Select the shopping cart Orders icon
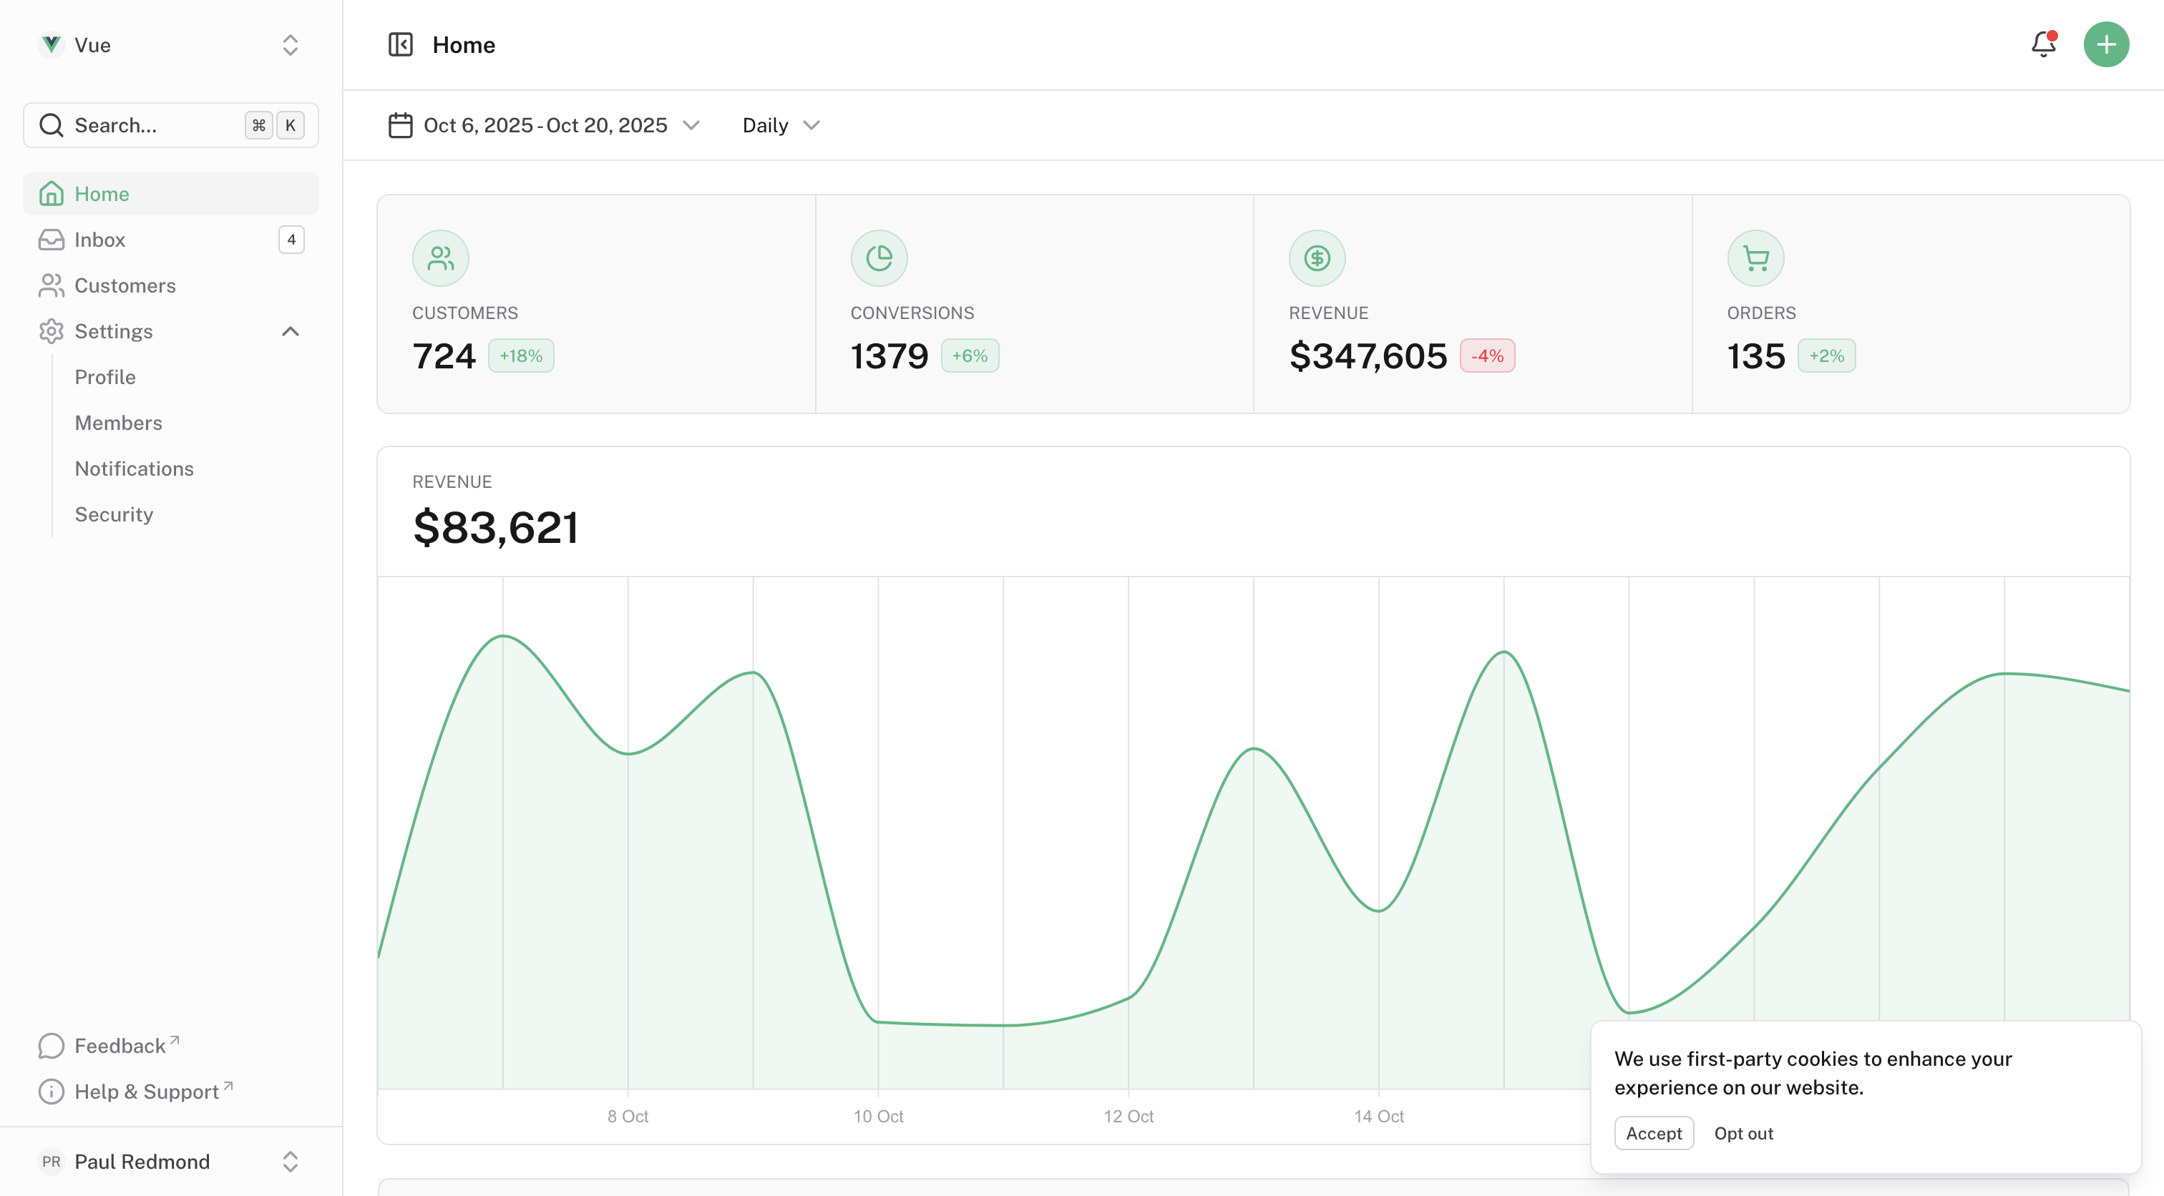Viewport: 2164px width, 1196px height. 1755,258
